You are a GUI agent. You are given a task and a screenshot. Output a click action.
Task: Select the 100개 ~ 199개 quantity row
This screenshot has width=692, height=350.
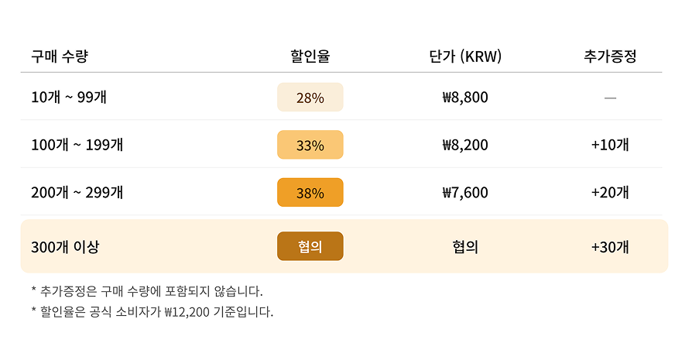pyautogui.click(x=76, y=145)
